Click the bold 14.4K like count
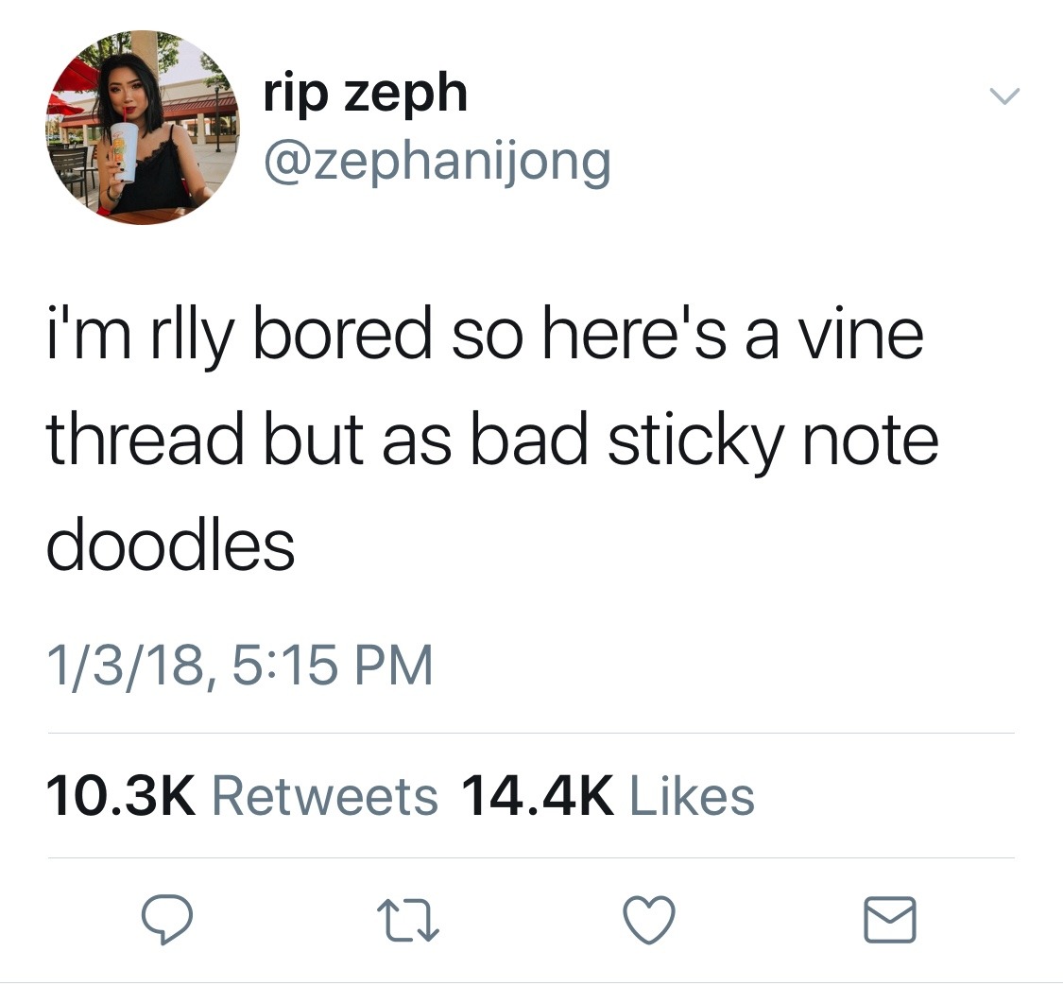 [538, 796]
